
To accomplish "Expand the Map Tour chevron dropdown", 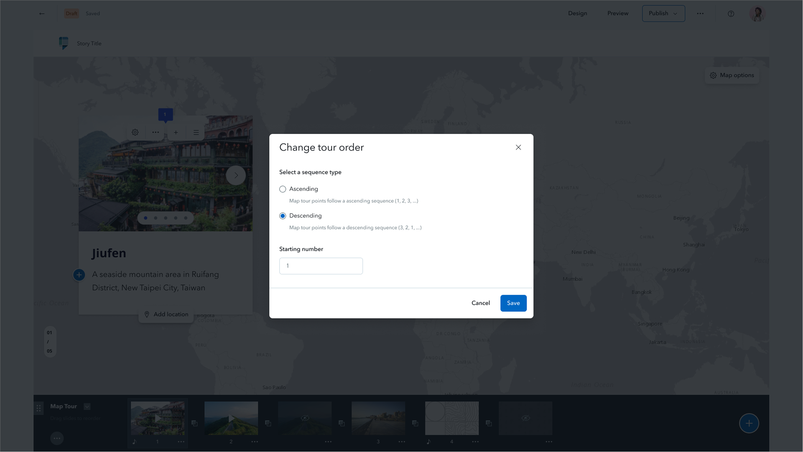I will point(87,406).
